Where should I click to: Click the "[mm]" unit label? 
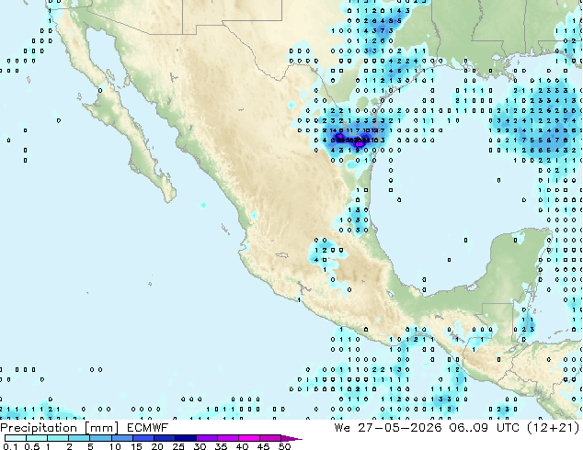pyautogui.click(x=102, y=428)
